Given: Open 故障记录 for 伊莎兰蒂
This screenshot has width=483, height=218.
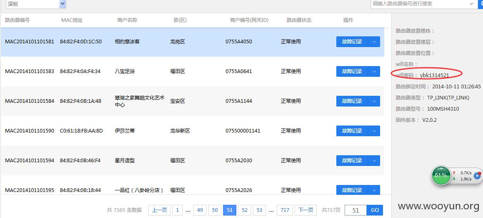Looking at the screenshot, I should click(x=352, y=131).
